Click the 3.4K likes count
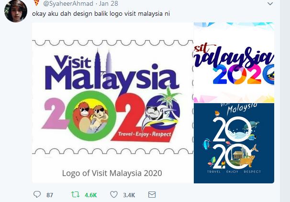This screenshot has height=202, width=290. click(x=129, y=195)
